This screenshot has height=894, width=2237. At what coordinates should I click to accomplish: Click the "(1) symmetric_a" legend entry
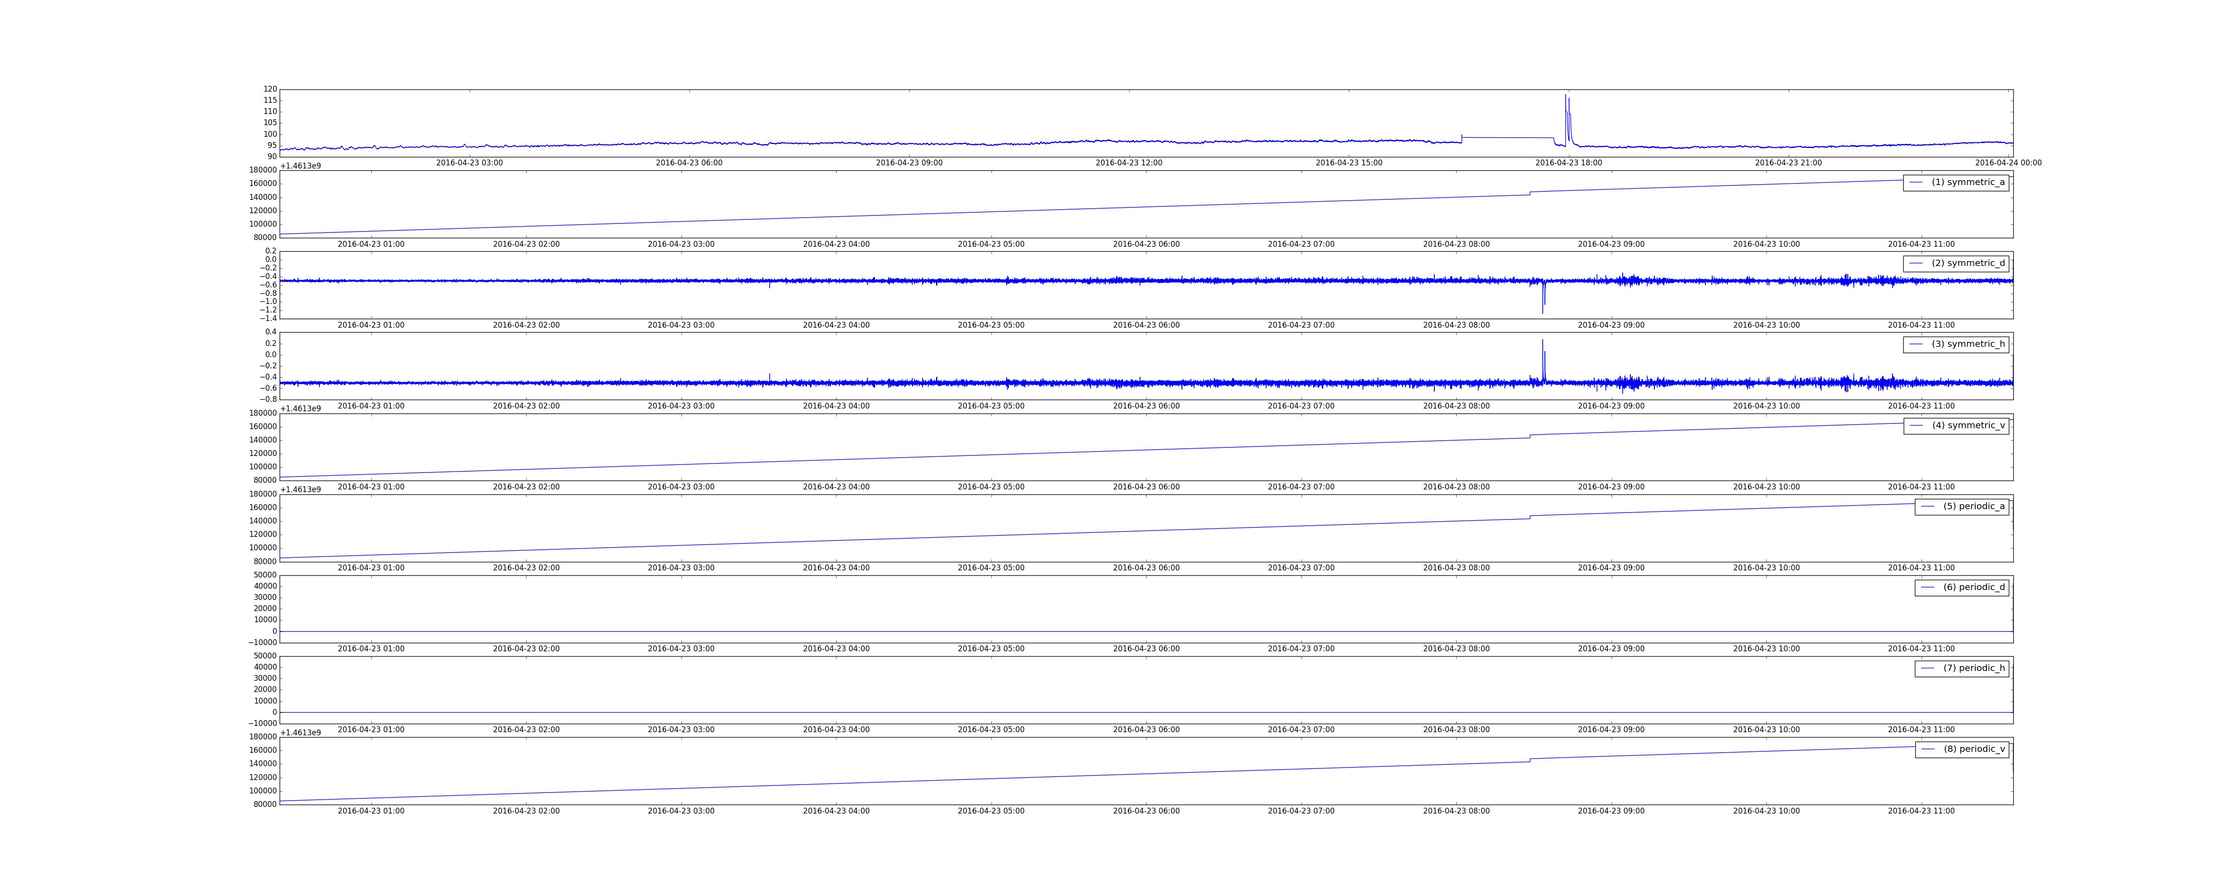click(x=1956, y=182)
